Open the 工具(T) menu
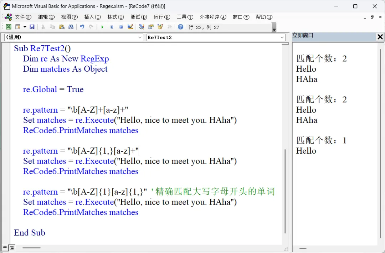Image resolution: width=385 pixels, height=253 pixels. (185, 17)
